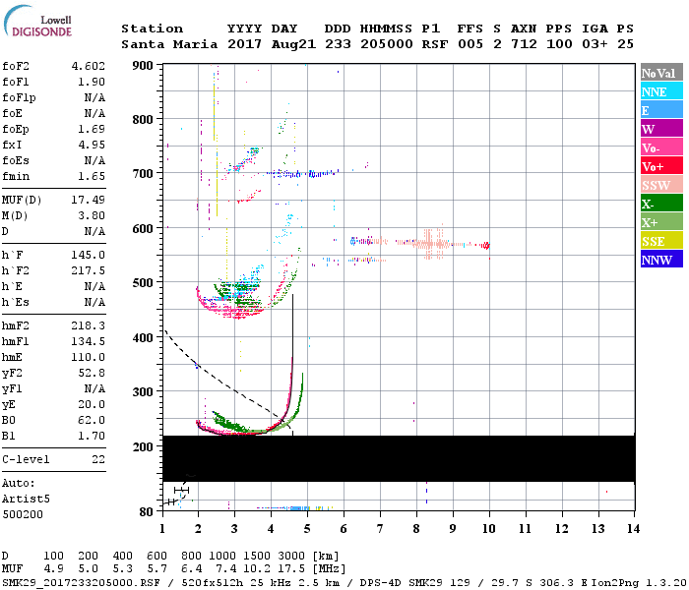Select the NoVal legend swatch
The image size is (689, 590).
pyautogui.click(x=661, y=73)
